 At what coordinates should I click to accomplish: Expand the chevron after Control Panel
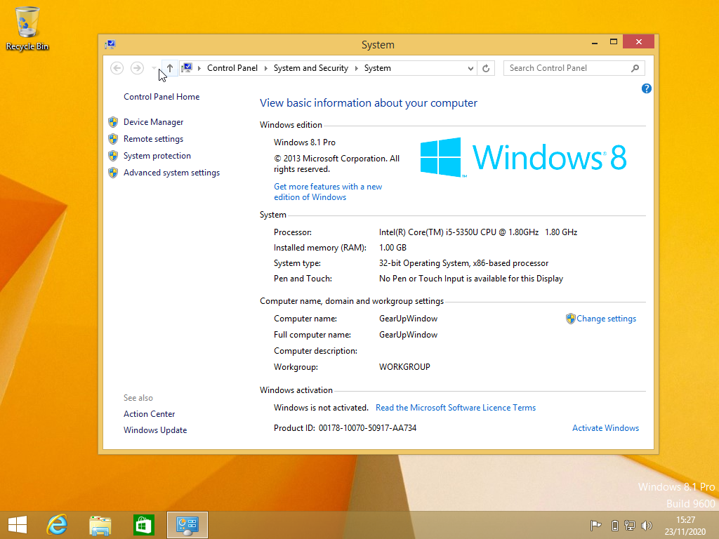pos(265,68)
